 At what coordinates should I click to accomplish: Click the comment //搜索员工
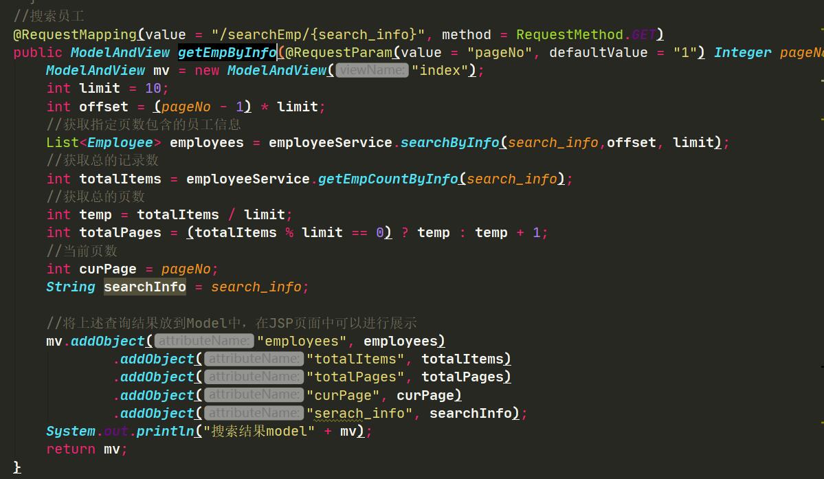point(49,16)
